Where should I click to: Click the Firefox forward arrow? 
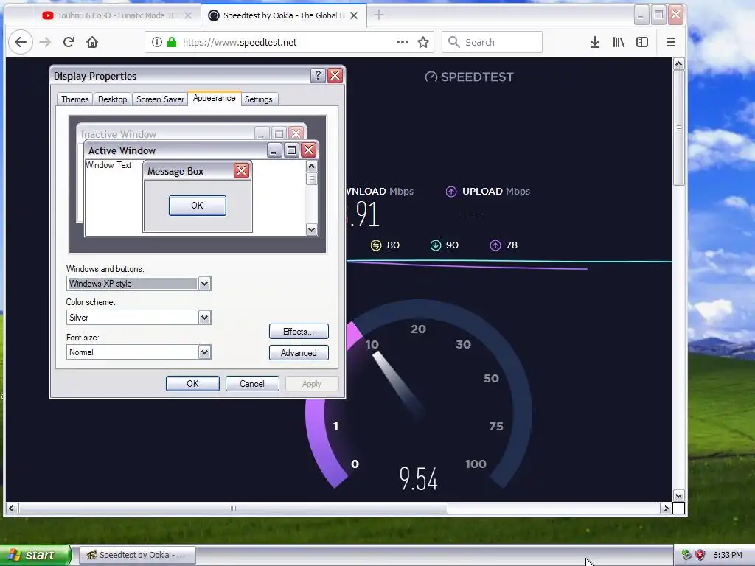click(x=45, y=42)
